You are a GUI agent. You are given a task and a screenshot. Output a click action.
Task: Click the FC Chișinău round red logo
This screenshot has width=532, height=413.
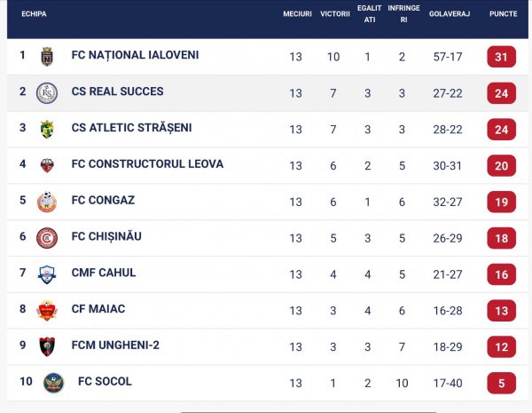tap(47, 238)
